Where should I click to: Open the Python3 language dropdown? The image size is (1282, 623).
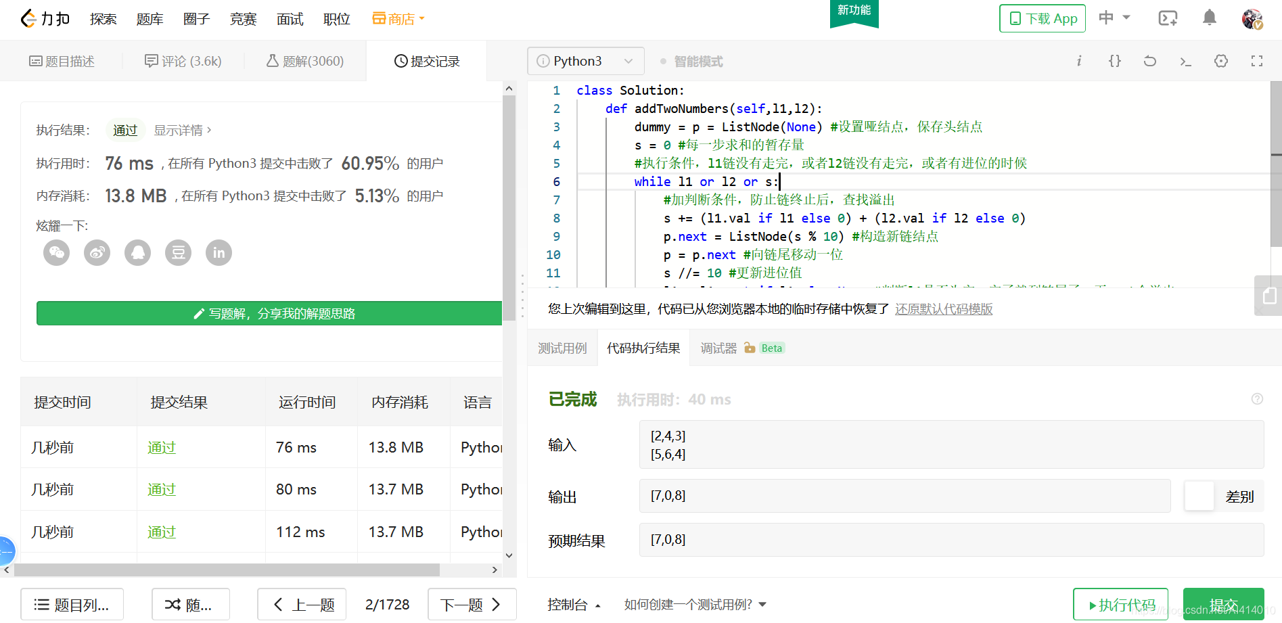click(x=586, y=61)
